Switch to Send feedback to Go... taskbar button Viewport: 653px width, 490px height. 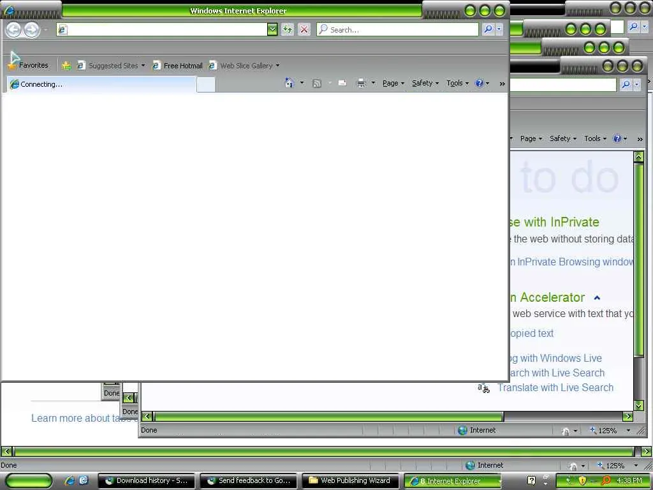point(248,480)
